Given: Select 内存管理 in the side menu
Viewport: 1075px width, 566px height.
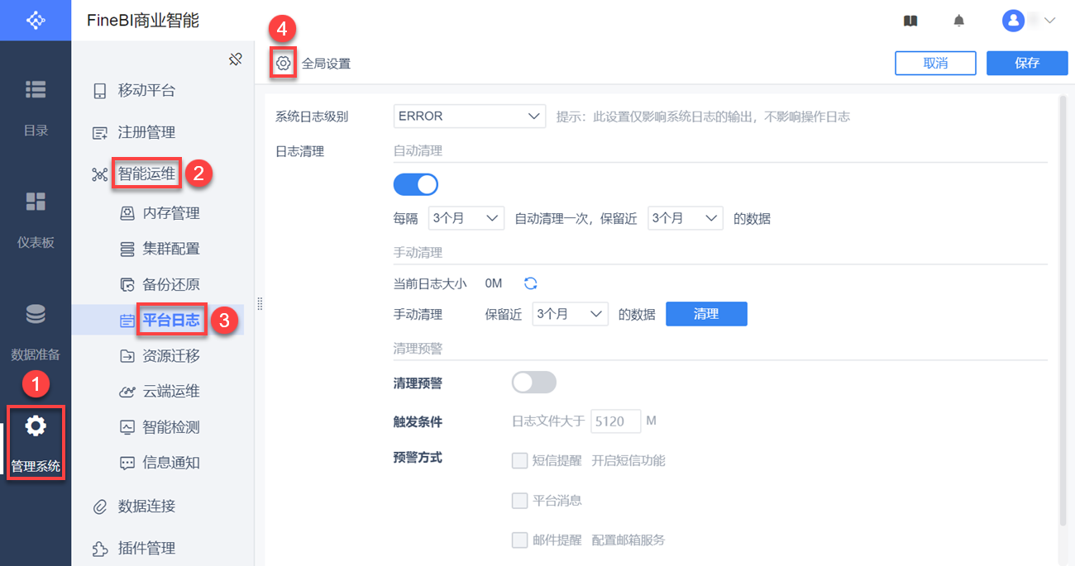Looking at the screenshot, I should click(170, 213).
